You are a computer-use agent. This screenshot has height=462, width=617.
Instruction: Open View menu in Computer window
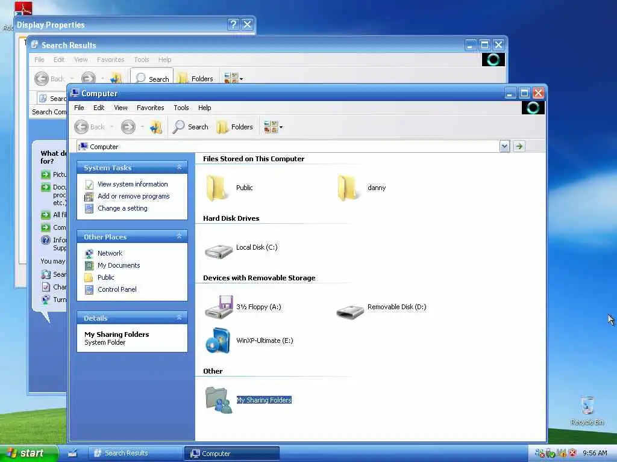point(121,108)
